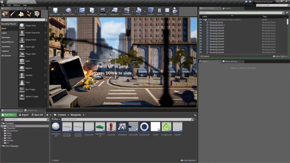Open Settings toolbar dropdown arrow
This screenshot has width=290, height=163.
(107, 11)
